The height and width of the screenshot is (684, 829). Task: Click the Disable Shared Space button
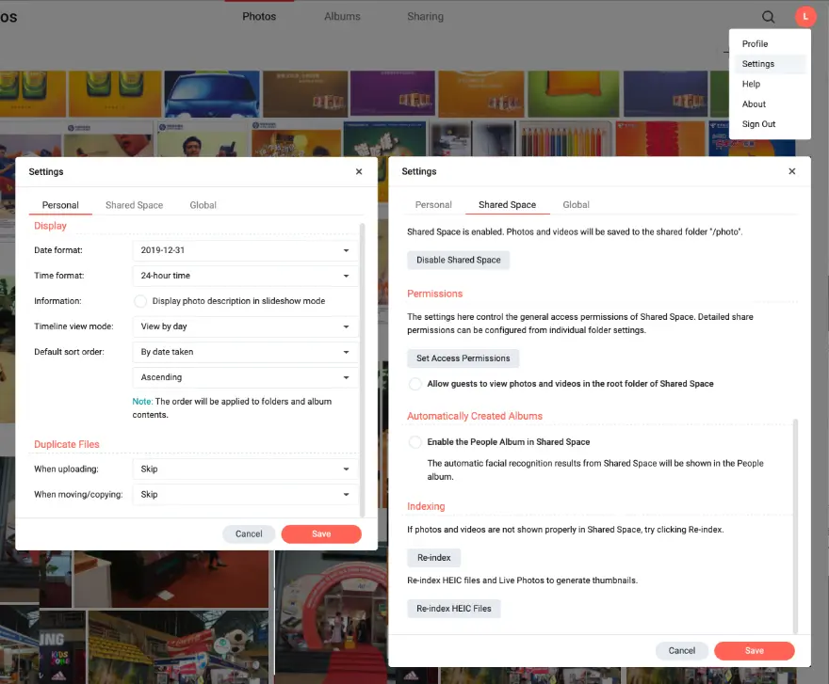pos(458,260)
